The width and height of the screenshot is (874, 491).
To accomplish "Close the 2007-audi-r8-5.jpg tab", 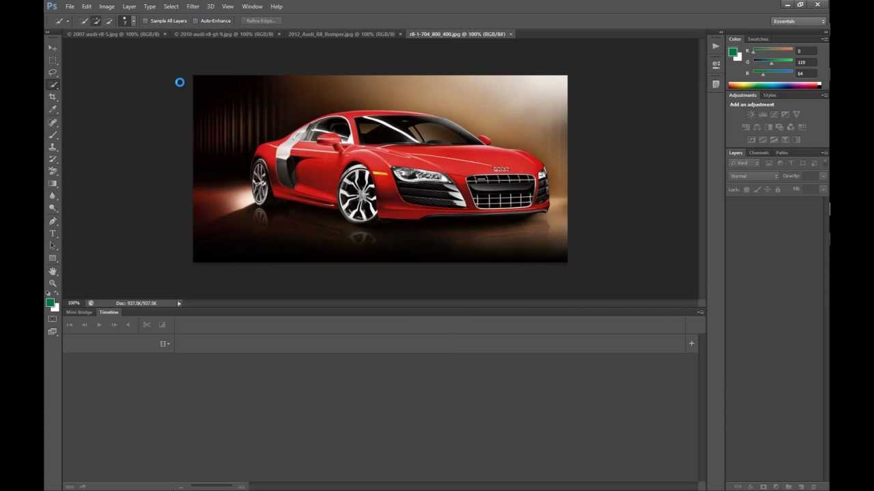I will (165, 34).
